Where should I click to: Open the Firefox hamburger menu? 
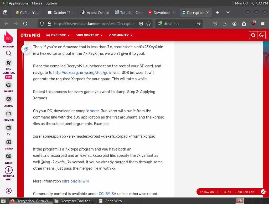263,24
